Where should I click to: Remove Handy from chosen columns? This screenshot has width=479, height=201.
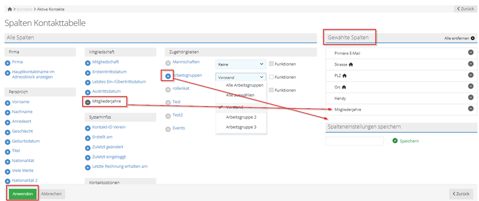pos(471,97)
